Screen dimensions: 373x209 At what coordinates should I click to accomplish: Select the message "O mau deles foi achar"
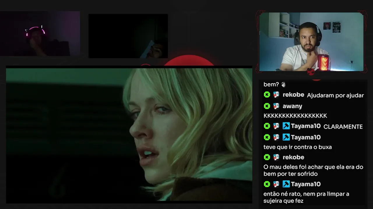point(313,170)
